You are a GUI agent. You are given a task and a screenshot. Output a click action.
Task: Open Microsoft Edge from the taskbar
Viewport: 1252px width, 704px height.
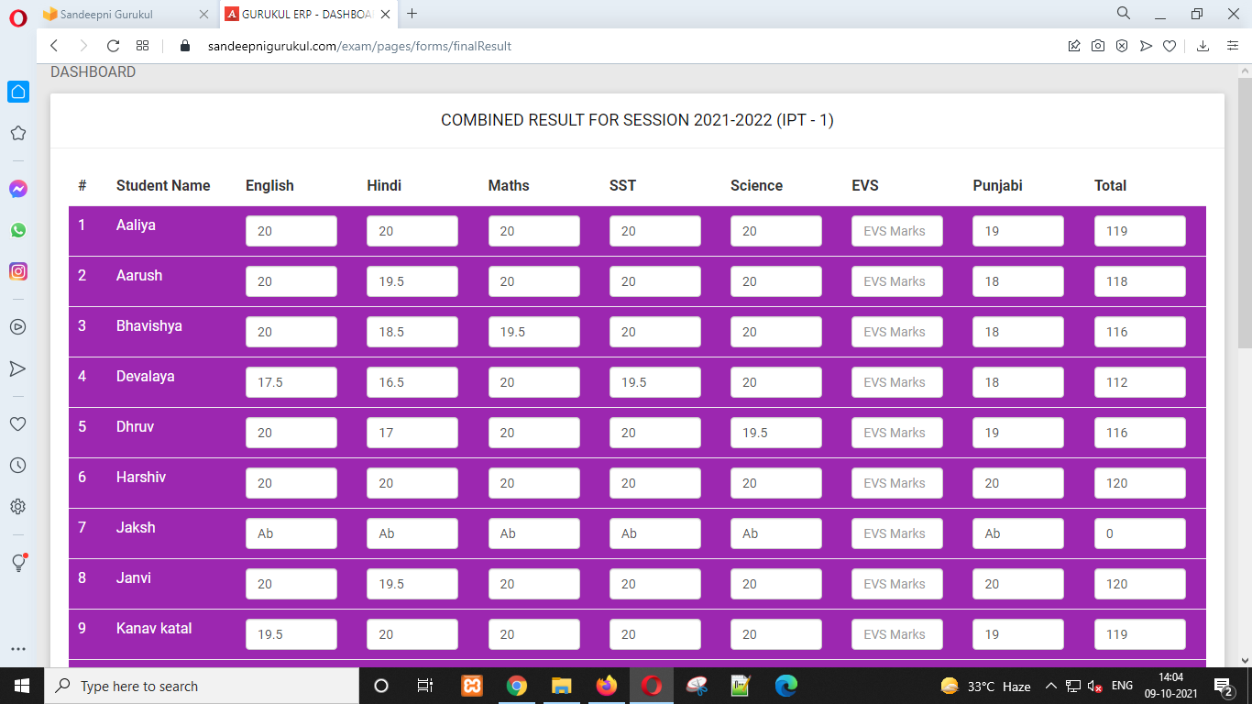coord(786,686)
